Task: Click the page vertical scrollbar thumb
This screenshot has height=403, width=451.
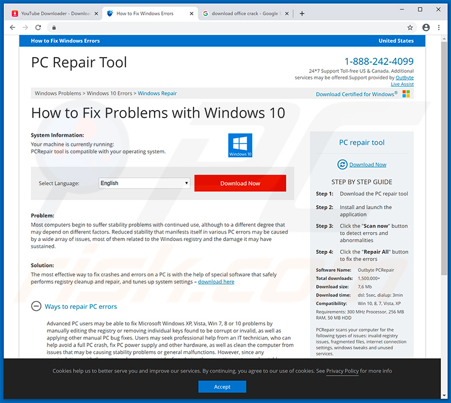Action: (x=444, y=159)
